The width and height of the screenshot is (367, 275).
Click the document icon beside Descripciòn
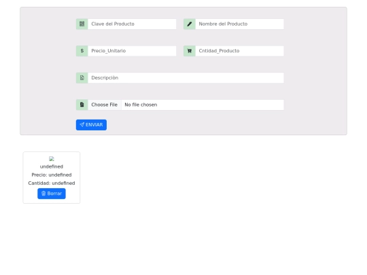click(x=82, y=78)
